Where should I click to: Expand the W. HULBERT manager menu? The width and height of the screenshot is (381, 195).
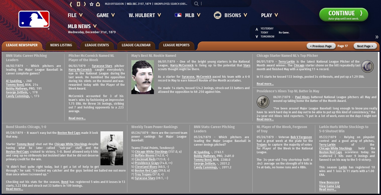click(x=145, y=15)
